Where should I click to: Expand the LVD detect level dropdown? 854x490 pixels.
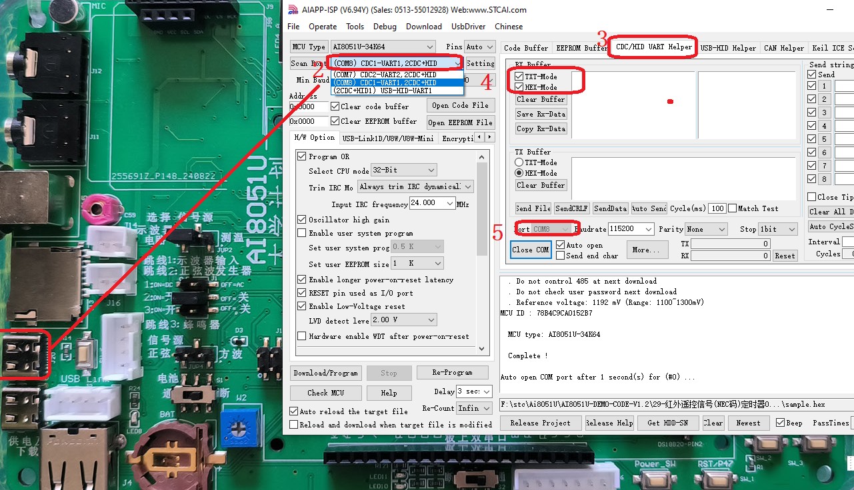[431, 320]
